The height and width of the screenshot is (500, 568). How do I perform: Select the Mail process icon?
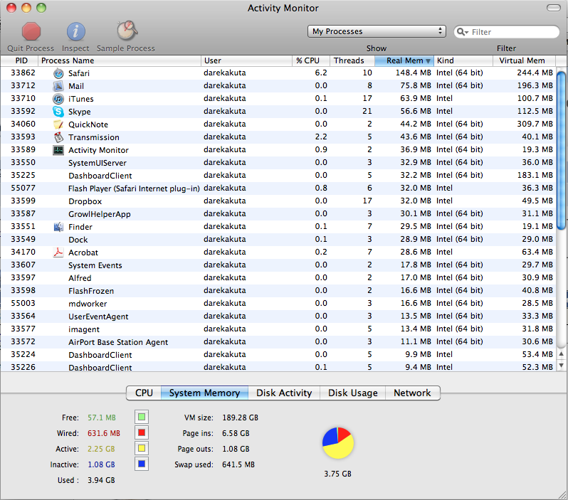pyautogui.click(x=58, y=86)
